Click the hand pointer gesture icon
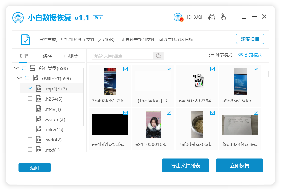281x191 pixels. click(223, 17)
